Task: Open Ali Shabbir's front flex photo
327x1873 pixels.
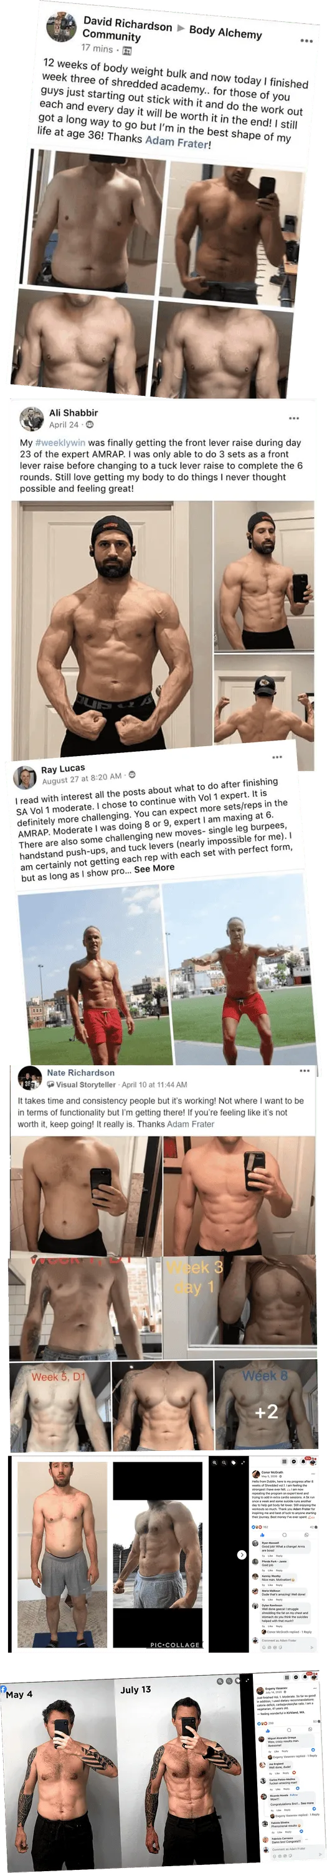Action: [111, 630]
